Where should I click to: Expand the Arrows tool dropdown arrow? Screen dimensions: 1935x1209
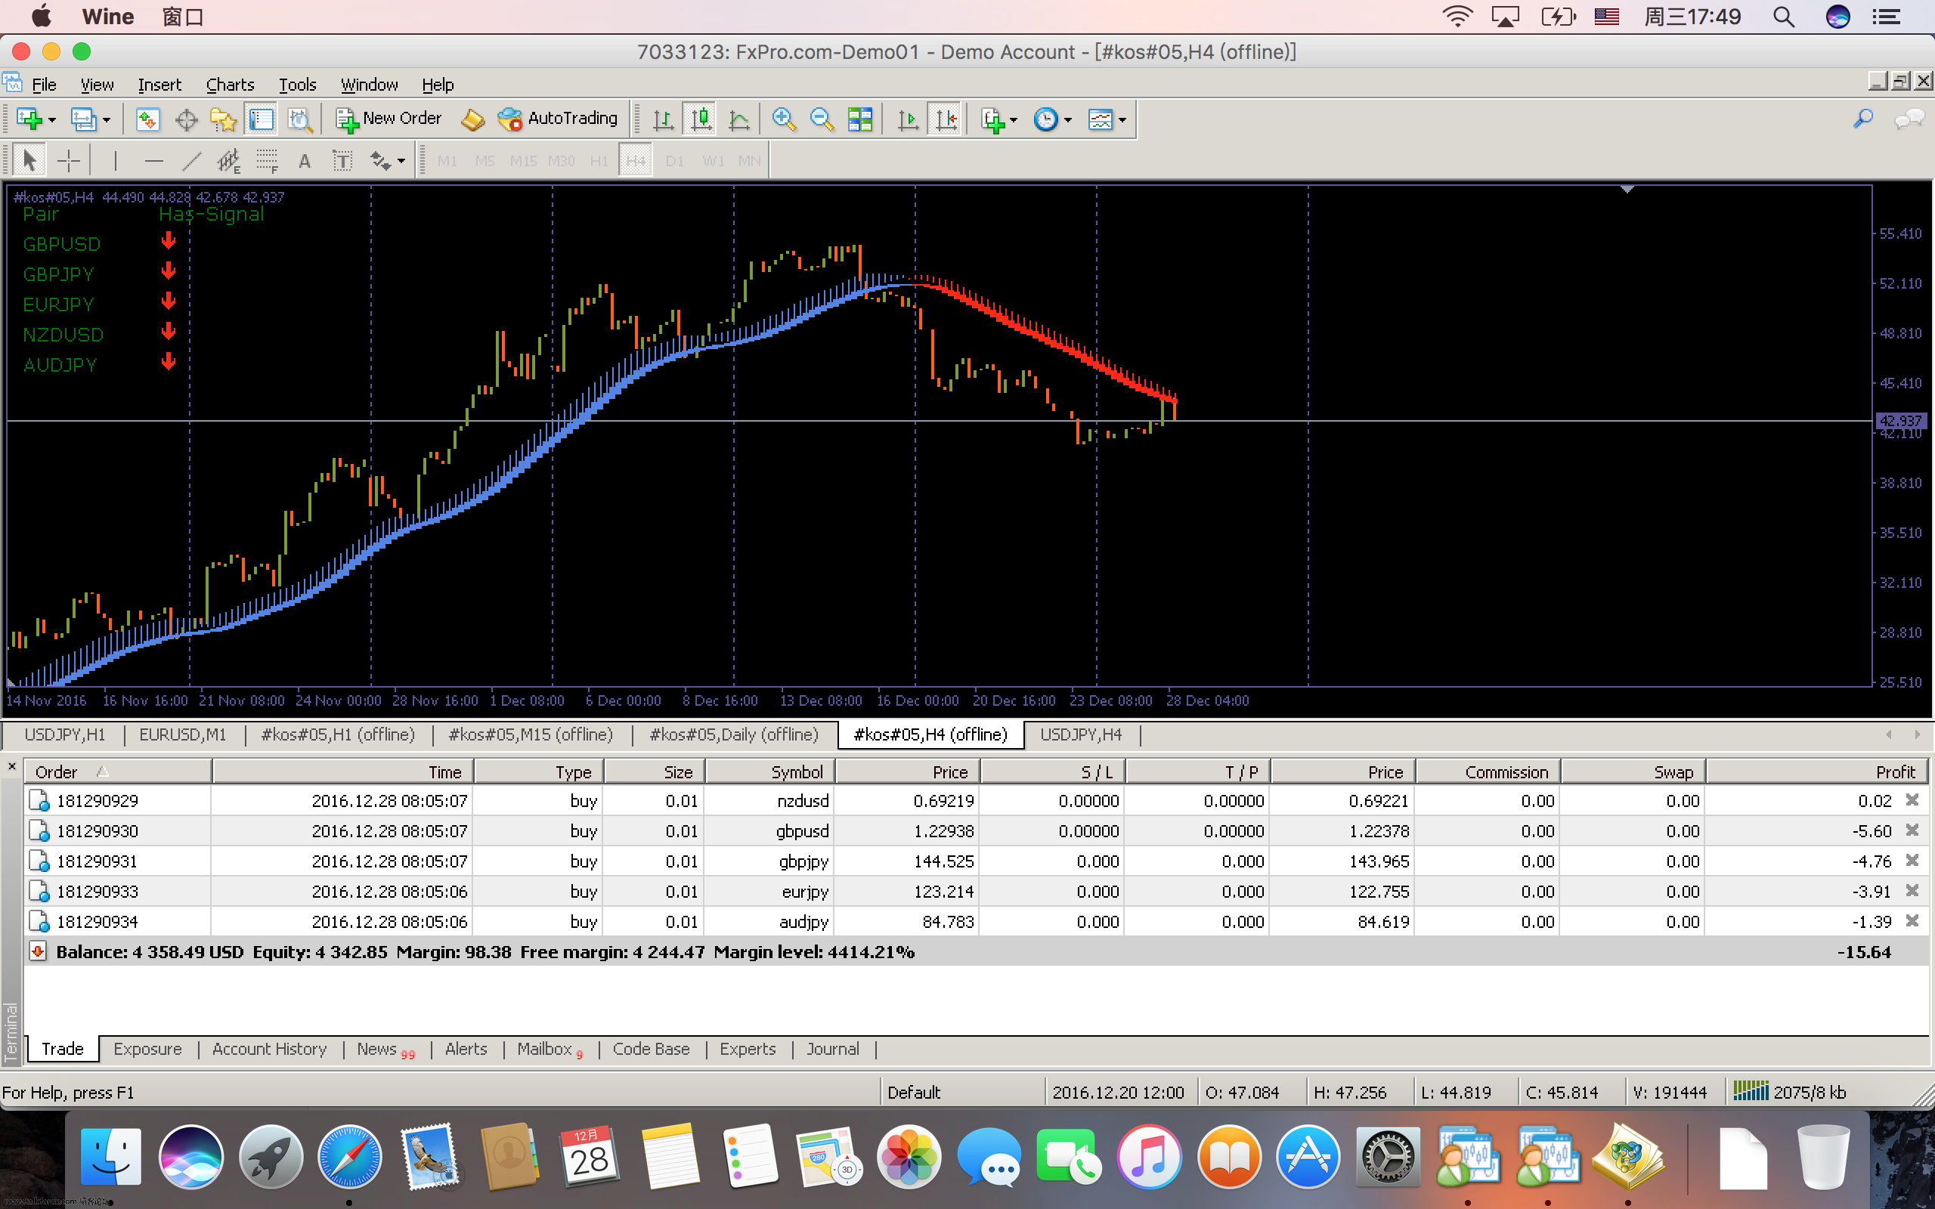click(x=401, y=161)
